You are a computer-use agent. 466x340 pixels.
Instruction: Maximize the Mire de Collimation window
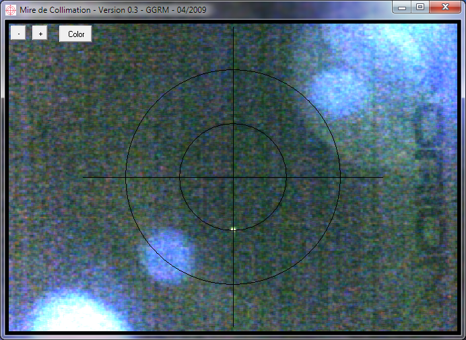(x=420, y=7)
